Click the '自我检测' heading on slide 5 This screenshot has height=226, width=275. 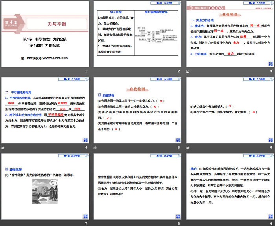pos(138,89)
